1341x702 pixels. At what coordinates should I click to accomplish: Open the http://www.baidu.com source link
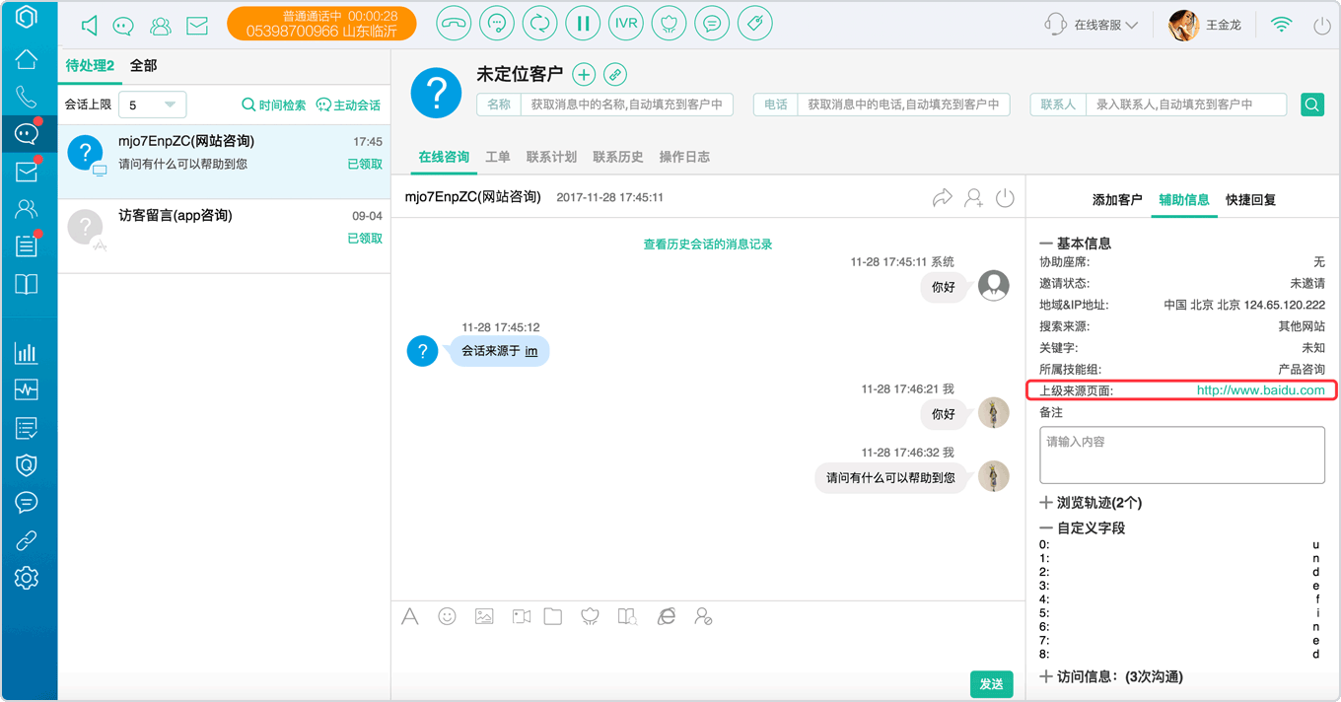[1260, 390]
